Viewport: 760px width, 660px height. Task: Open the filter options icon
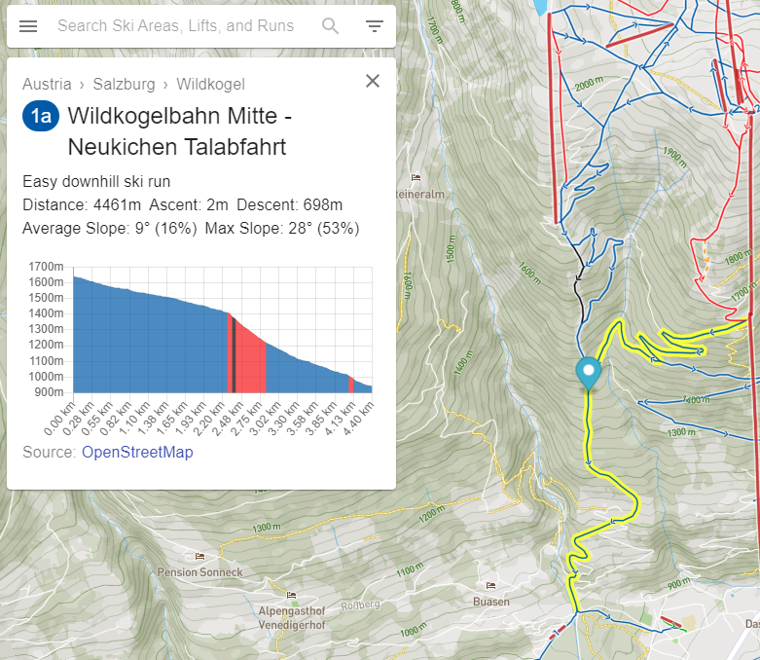pyautogui.click(x=375, y=26)
